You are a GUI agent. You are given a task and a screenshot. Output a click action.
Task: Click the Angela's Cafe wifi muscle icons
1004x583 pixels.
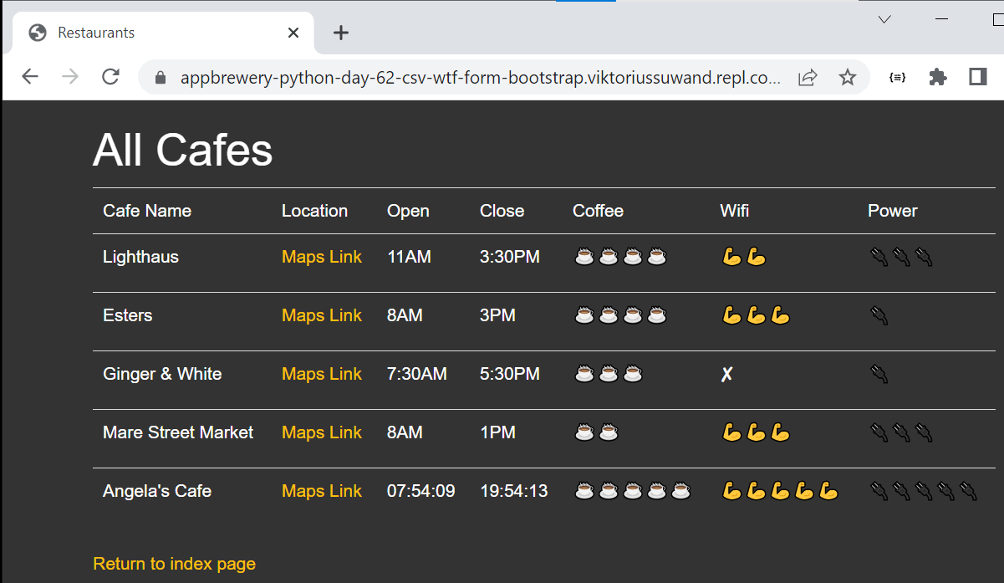click(x=780, y=491)
